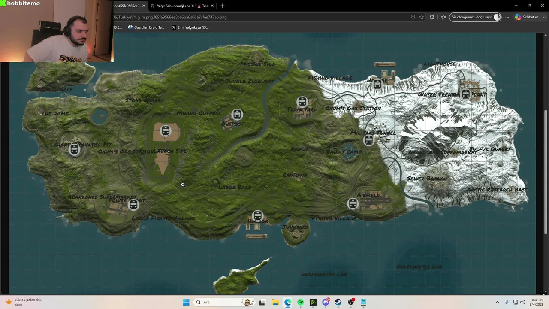This screenshot has width=549, height=309.
Task: Click the Missile Silo label on the map
Action: (x=258, y=64)
